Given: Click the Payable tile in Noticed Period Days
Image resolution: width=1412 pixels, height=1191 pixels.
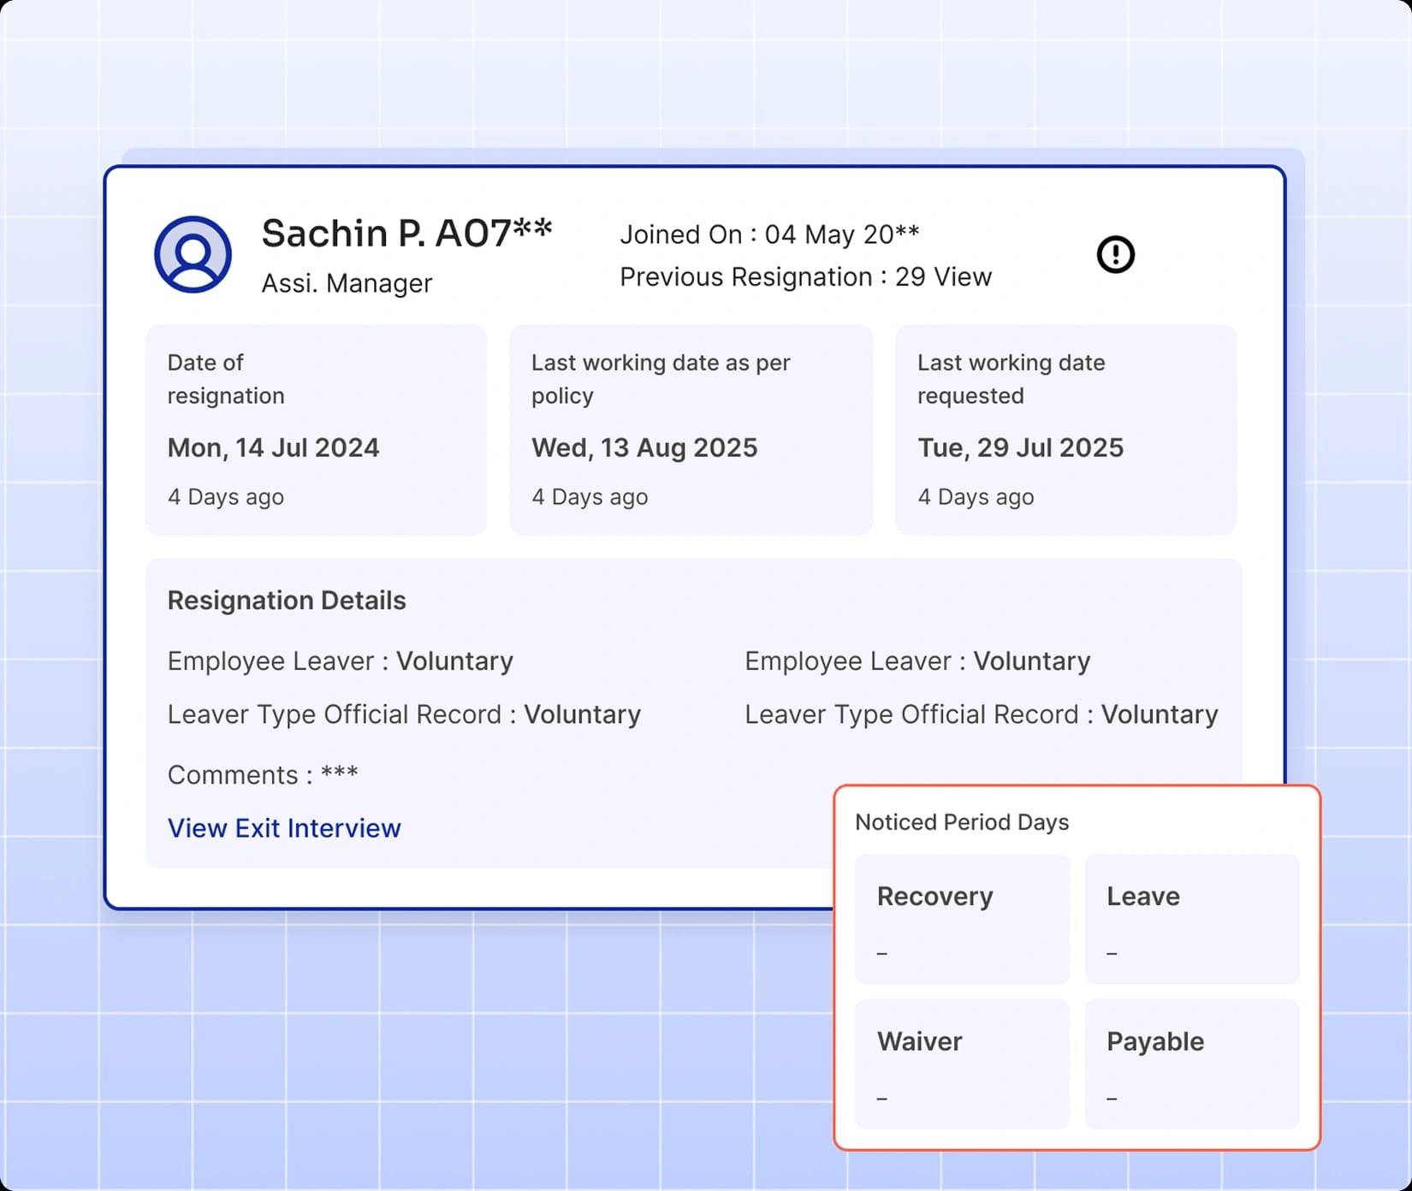Looking at the screenshot, I should 1191,1064.
